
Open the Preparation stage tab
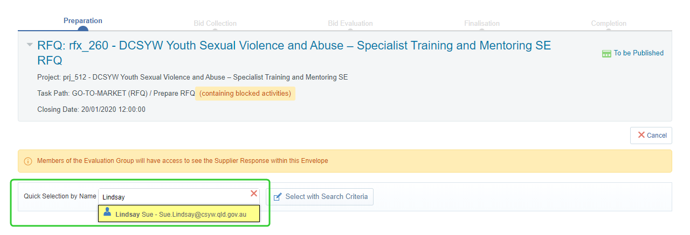tap(83, 21)
